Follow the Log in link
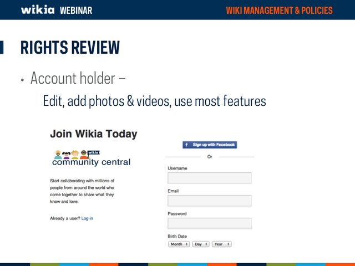 tap(87, 218)
